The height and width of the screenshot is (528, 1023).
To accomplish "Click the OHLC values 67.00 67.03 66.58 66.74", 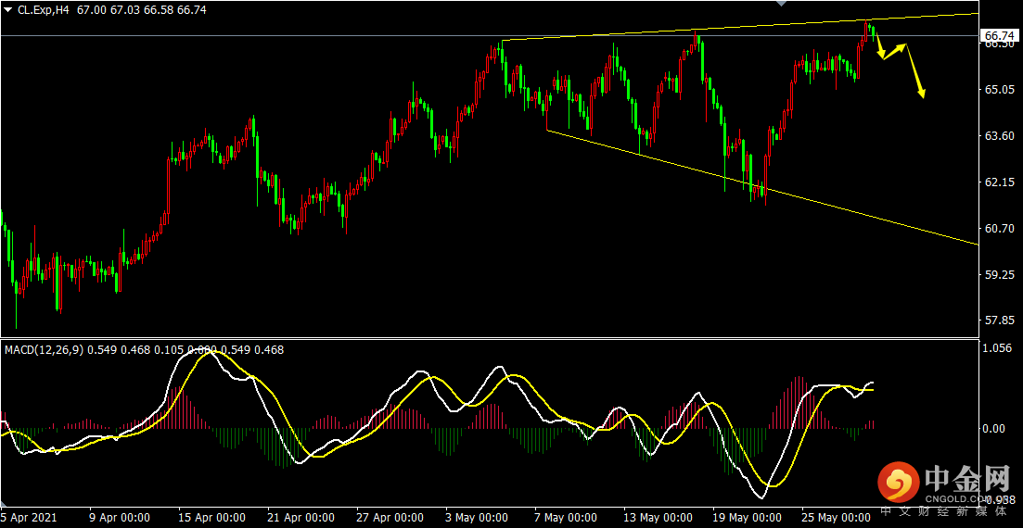I will (x=142, y=10).
